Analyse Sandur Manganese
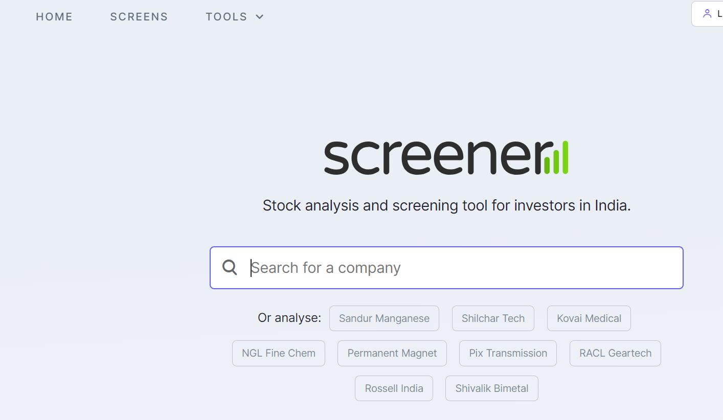Image resolution: width=723 pixels, height=420 pixels. 384,318
